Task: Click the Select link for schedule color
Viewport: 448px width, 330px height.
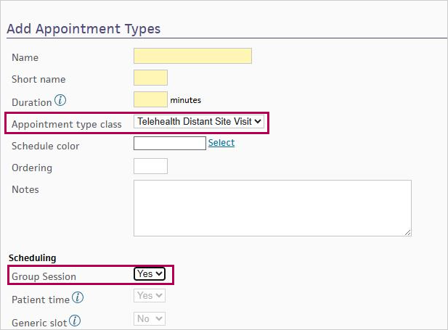Action: (221, 143)
